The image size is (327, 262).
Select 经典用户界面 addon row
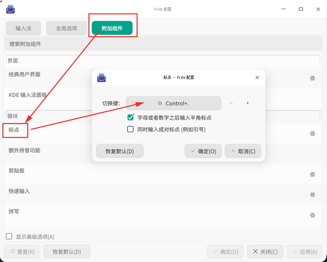coord(163,78)
